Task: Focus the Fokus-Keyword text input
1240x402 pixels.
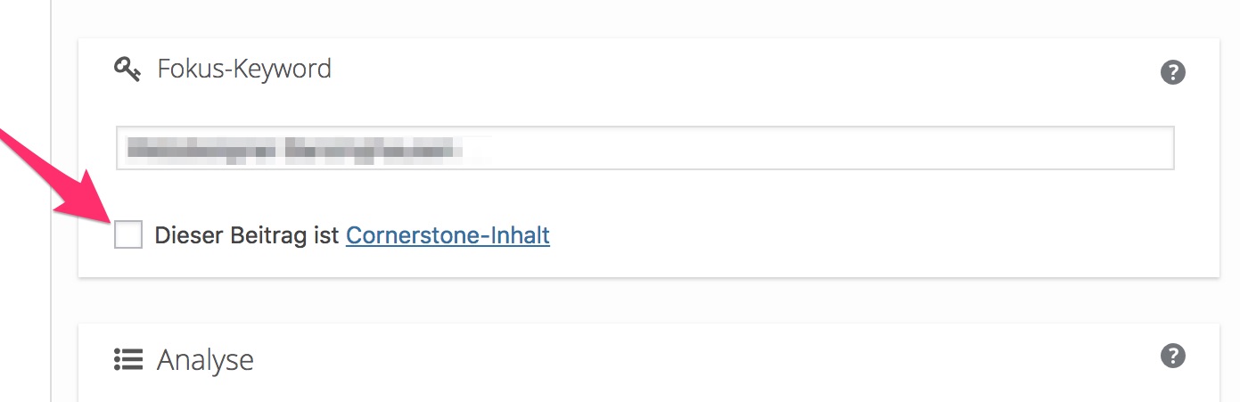Action: tap(645, 148)
